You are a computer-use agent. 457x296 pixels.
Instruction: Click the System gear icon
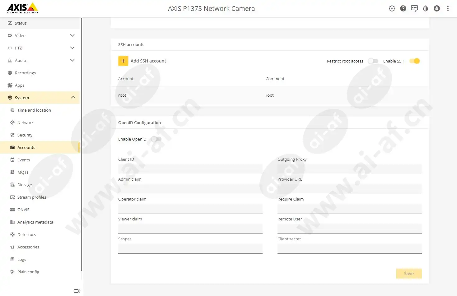(10, 98)
